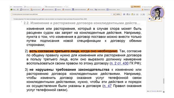Click the Найти search button
The image size is (174, 98).
(x=118, y=14)
